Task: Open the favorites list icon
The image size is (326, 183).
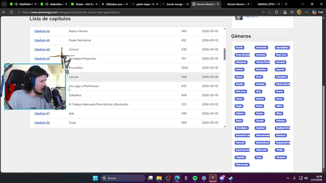Action: 292,12
